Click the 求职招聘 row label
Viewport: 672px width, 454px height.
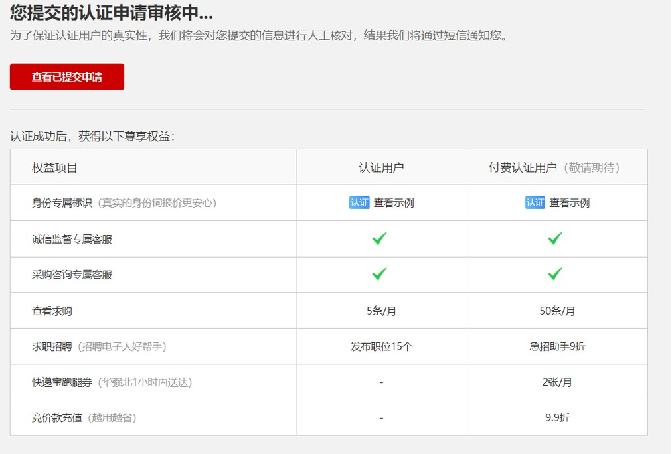click(52, 346)
